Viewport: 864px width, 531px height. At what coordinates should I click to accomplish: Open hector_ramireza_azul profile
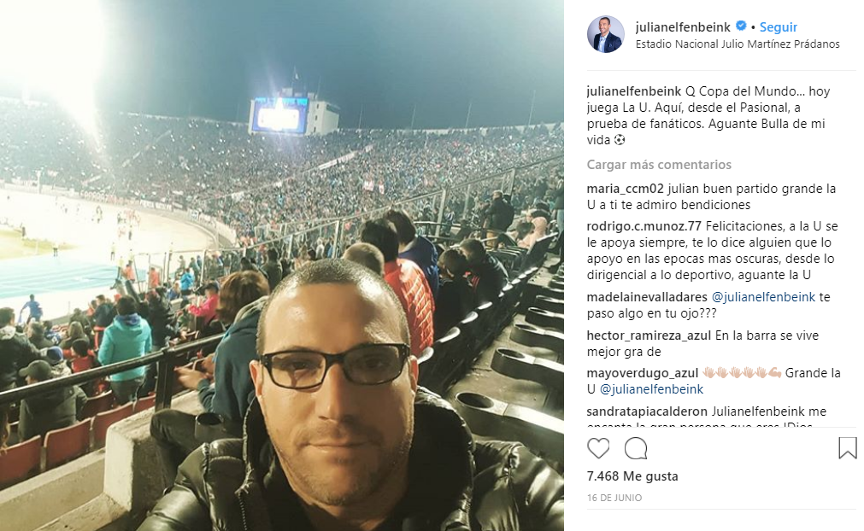click(x=649, y=336)
